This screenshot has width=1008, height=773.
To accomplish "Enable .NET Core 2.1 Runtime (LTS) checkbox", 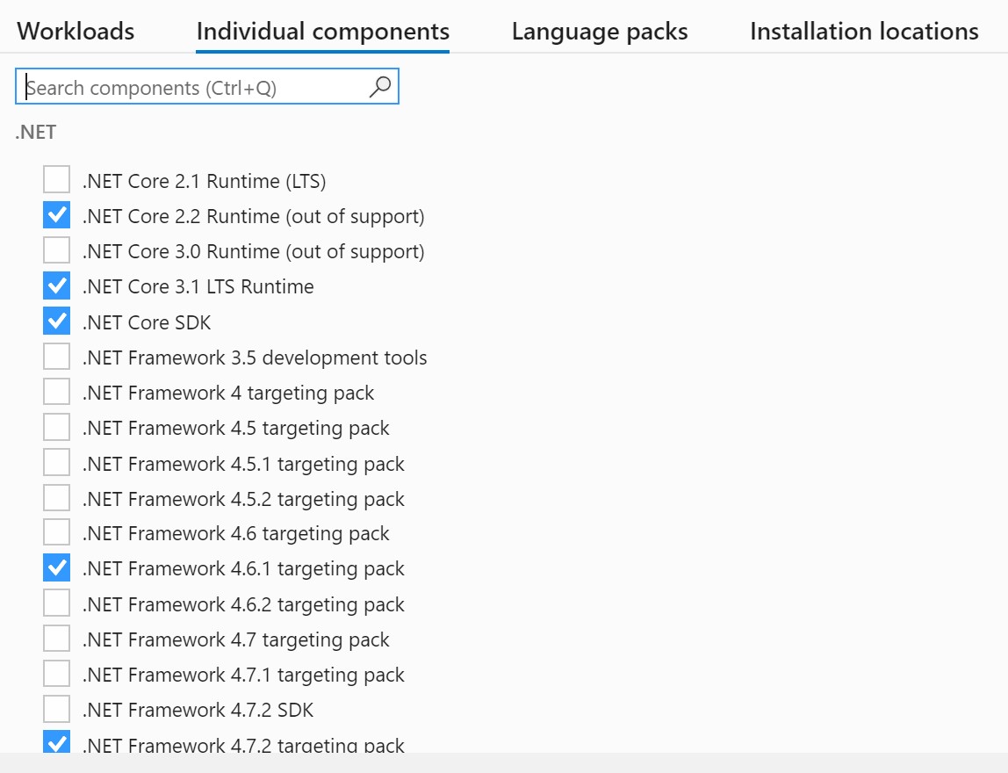I will [57, 181].
